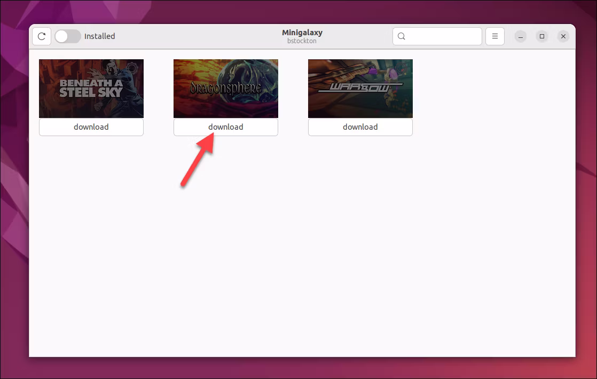Download the Dragonsphere game
597x379 pixels.
tap(226, 127)
